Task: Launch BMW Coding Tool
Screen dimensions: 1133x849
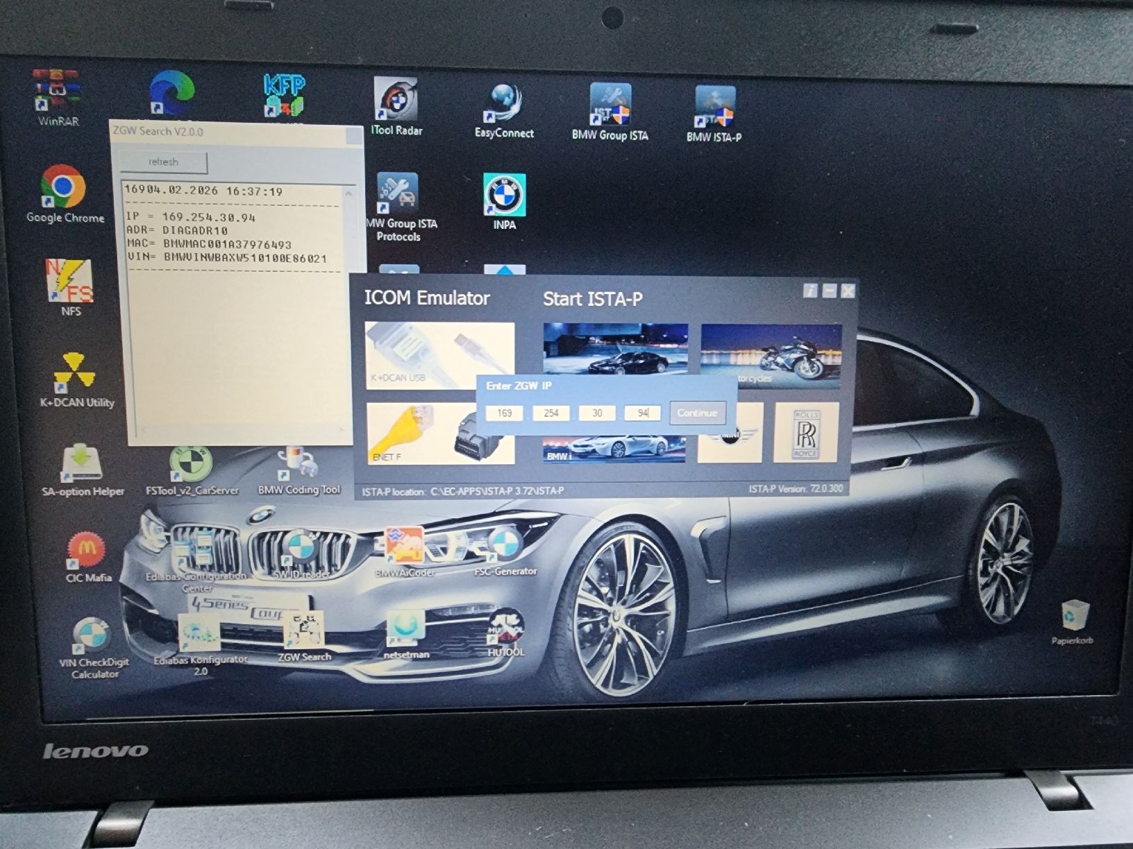Action: point(299,472)
